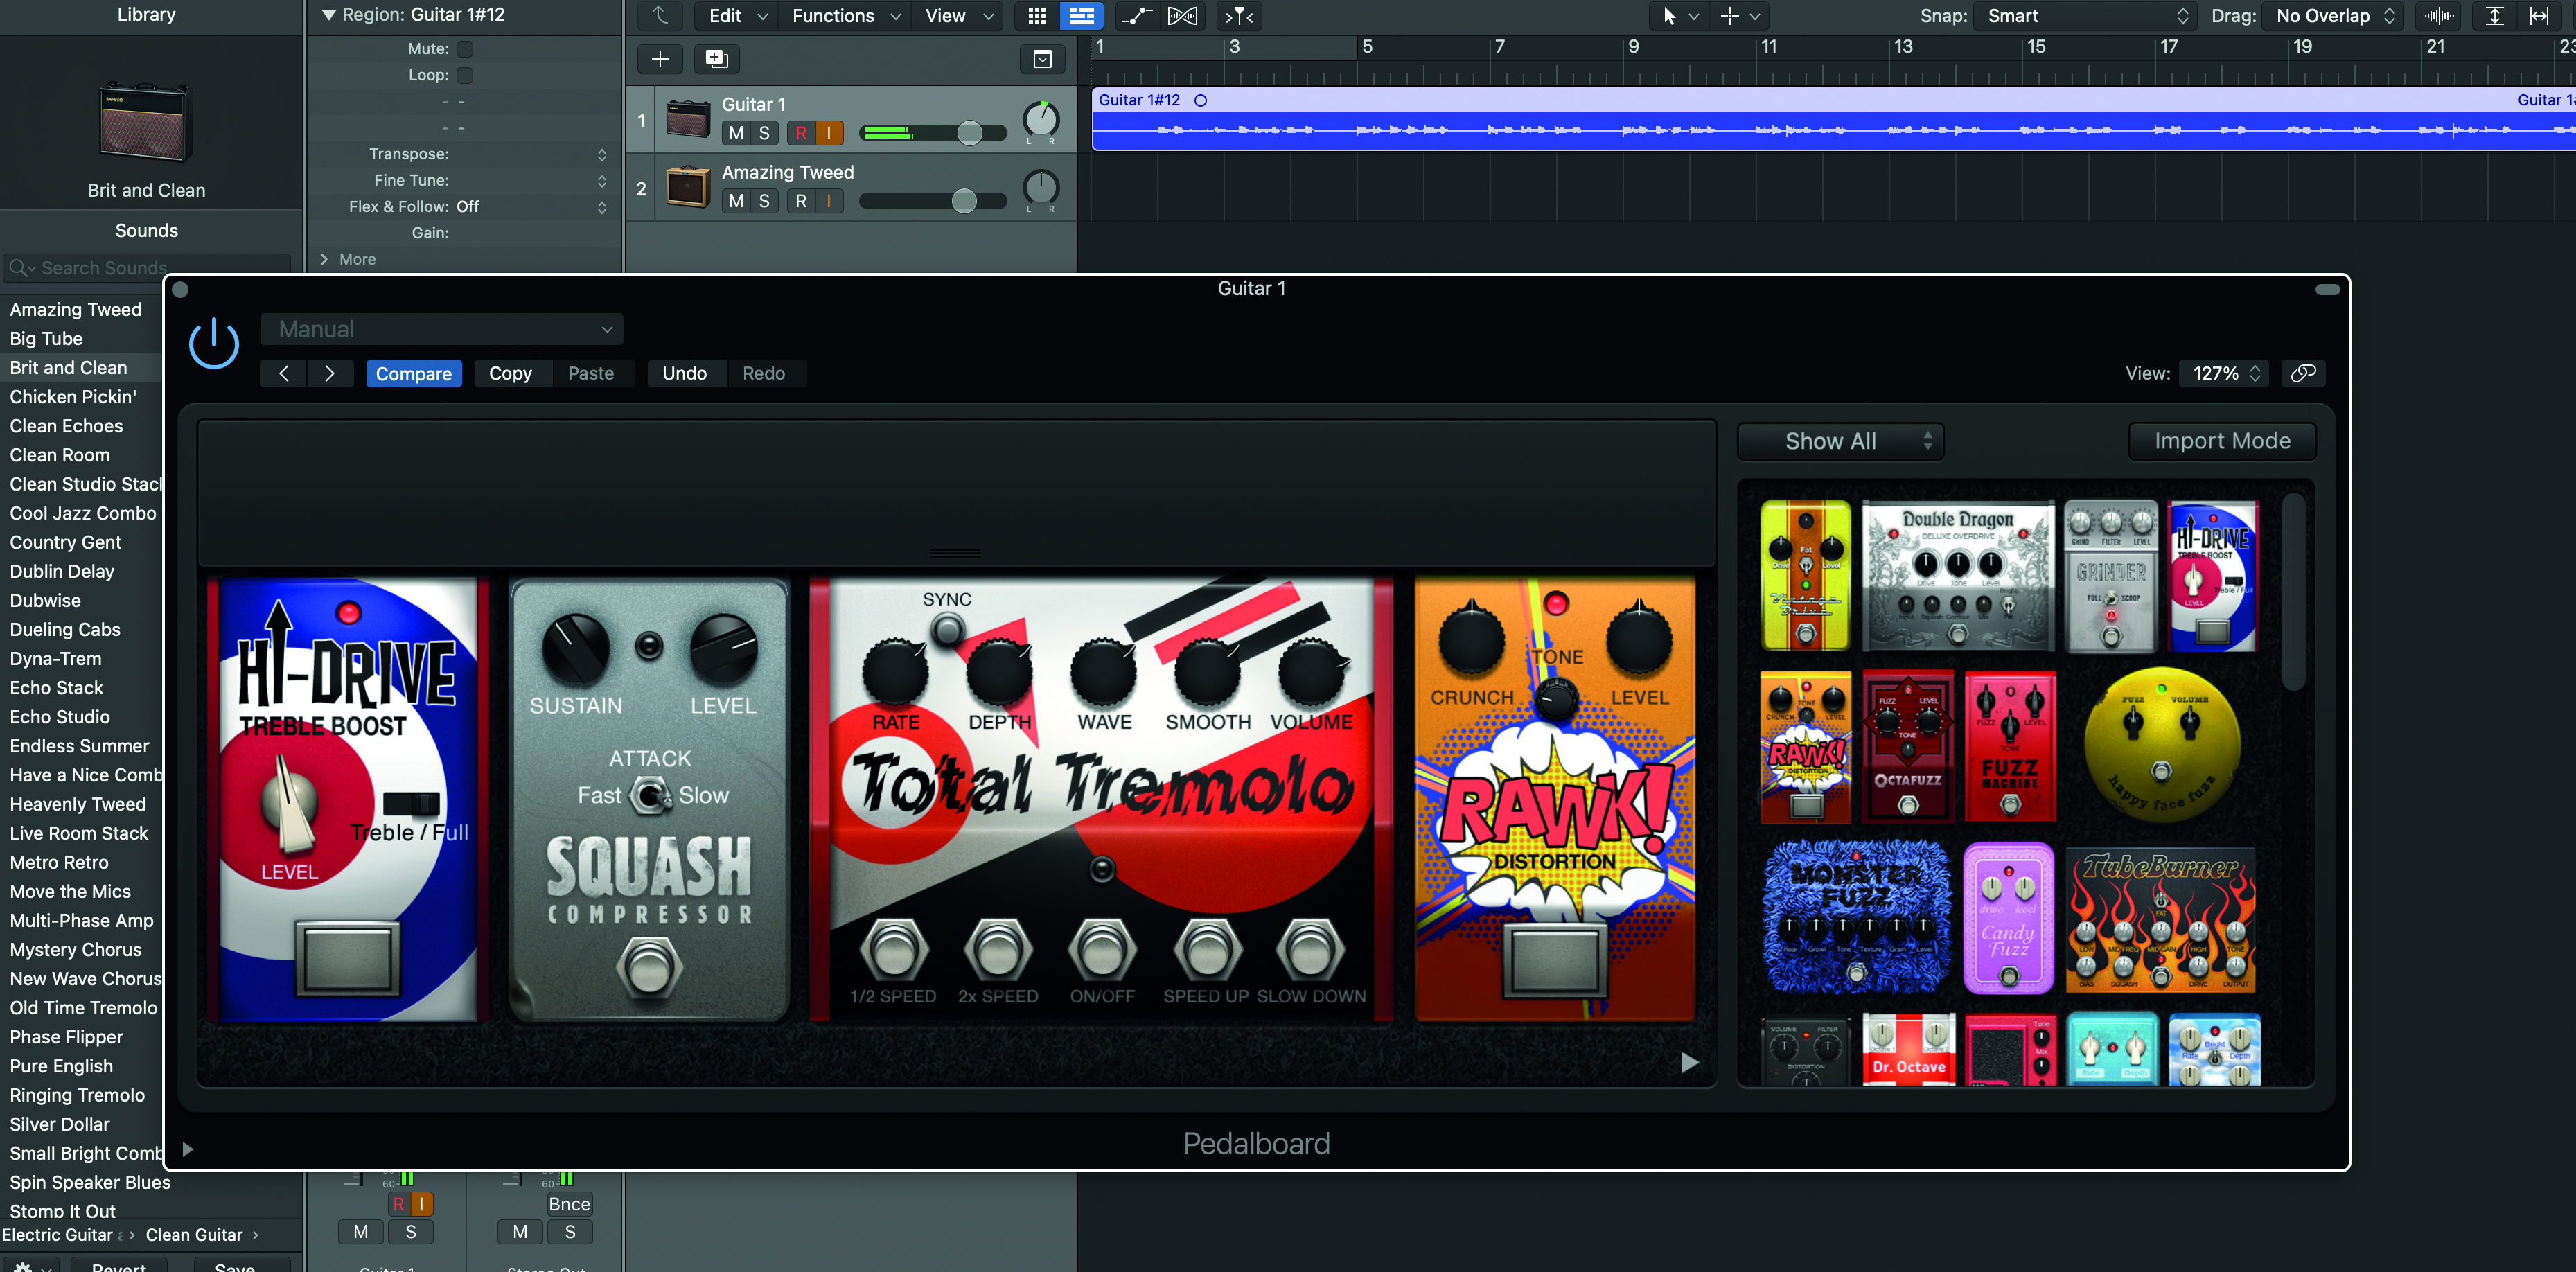Click the pedalboard routing play arrow
This screenshot has width=2576, height=1272.
click(x=1689, y=1062)
